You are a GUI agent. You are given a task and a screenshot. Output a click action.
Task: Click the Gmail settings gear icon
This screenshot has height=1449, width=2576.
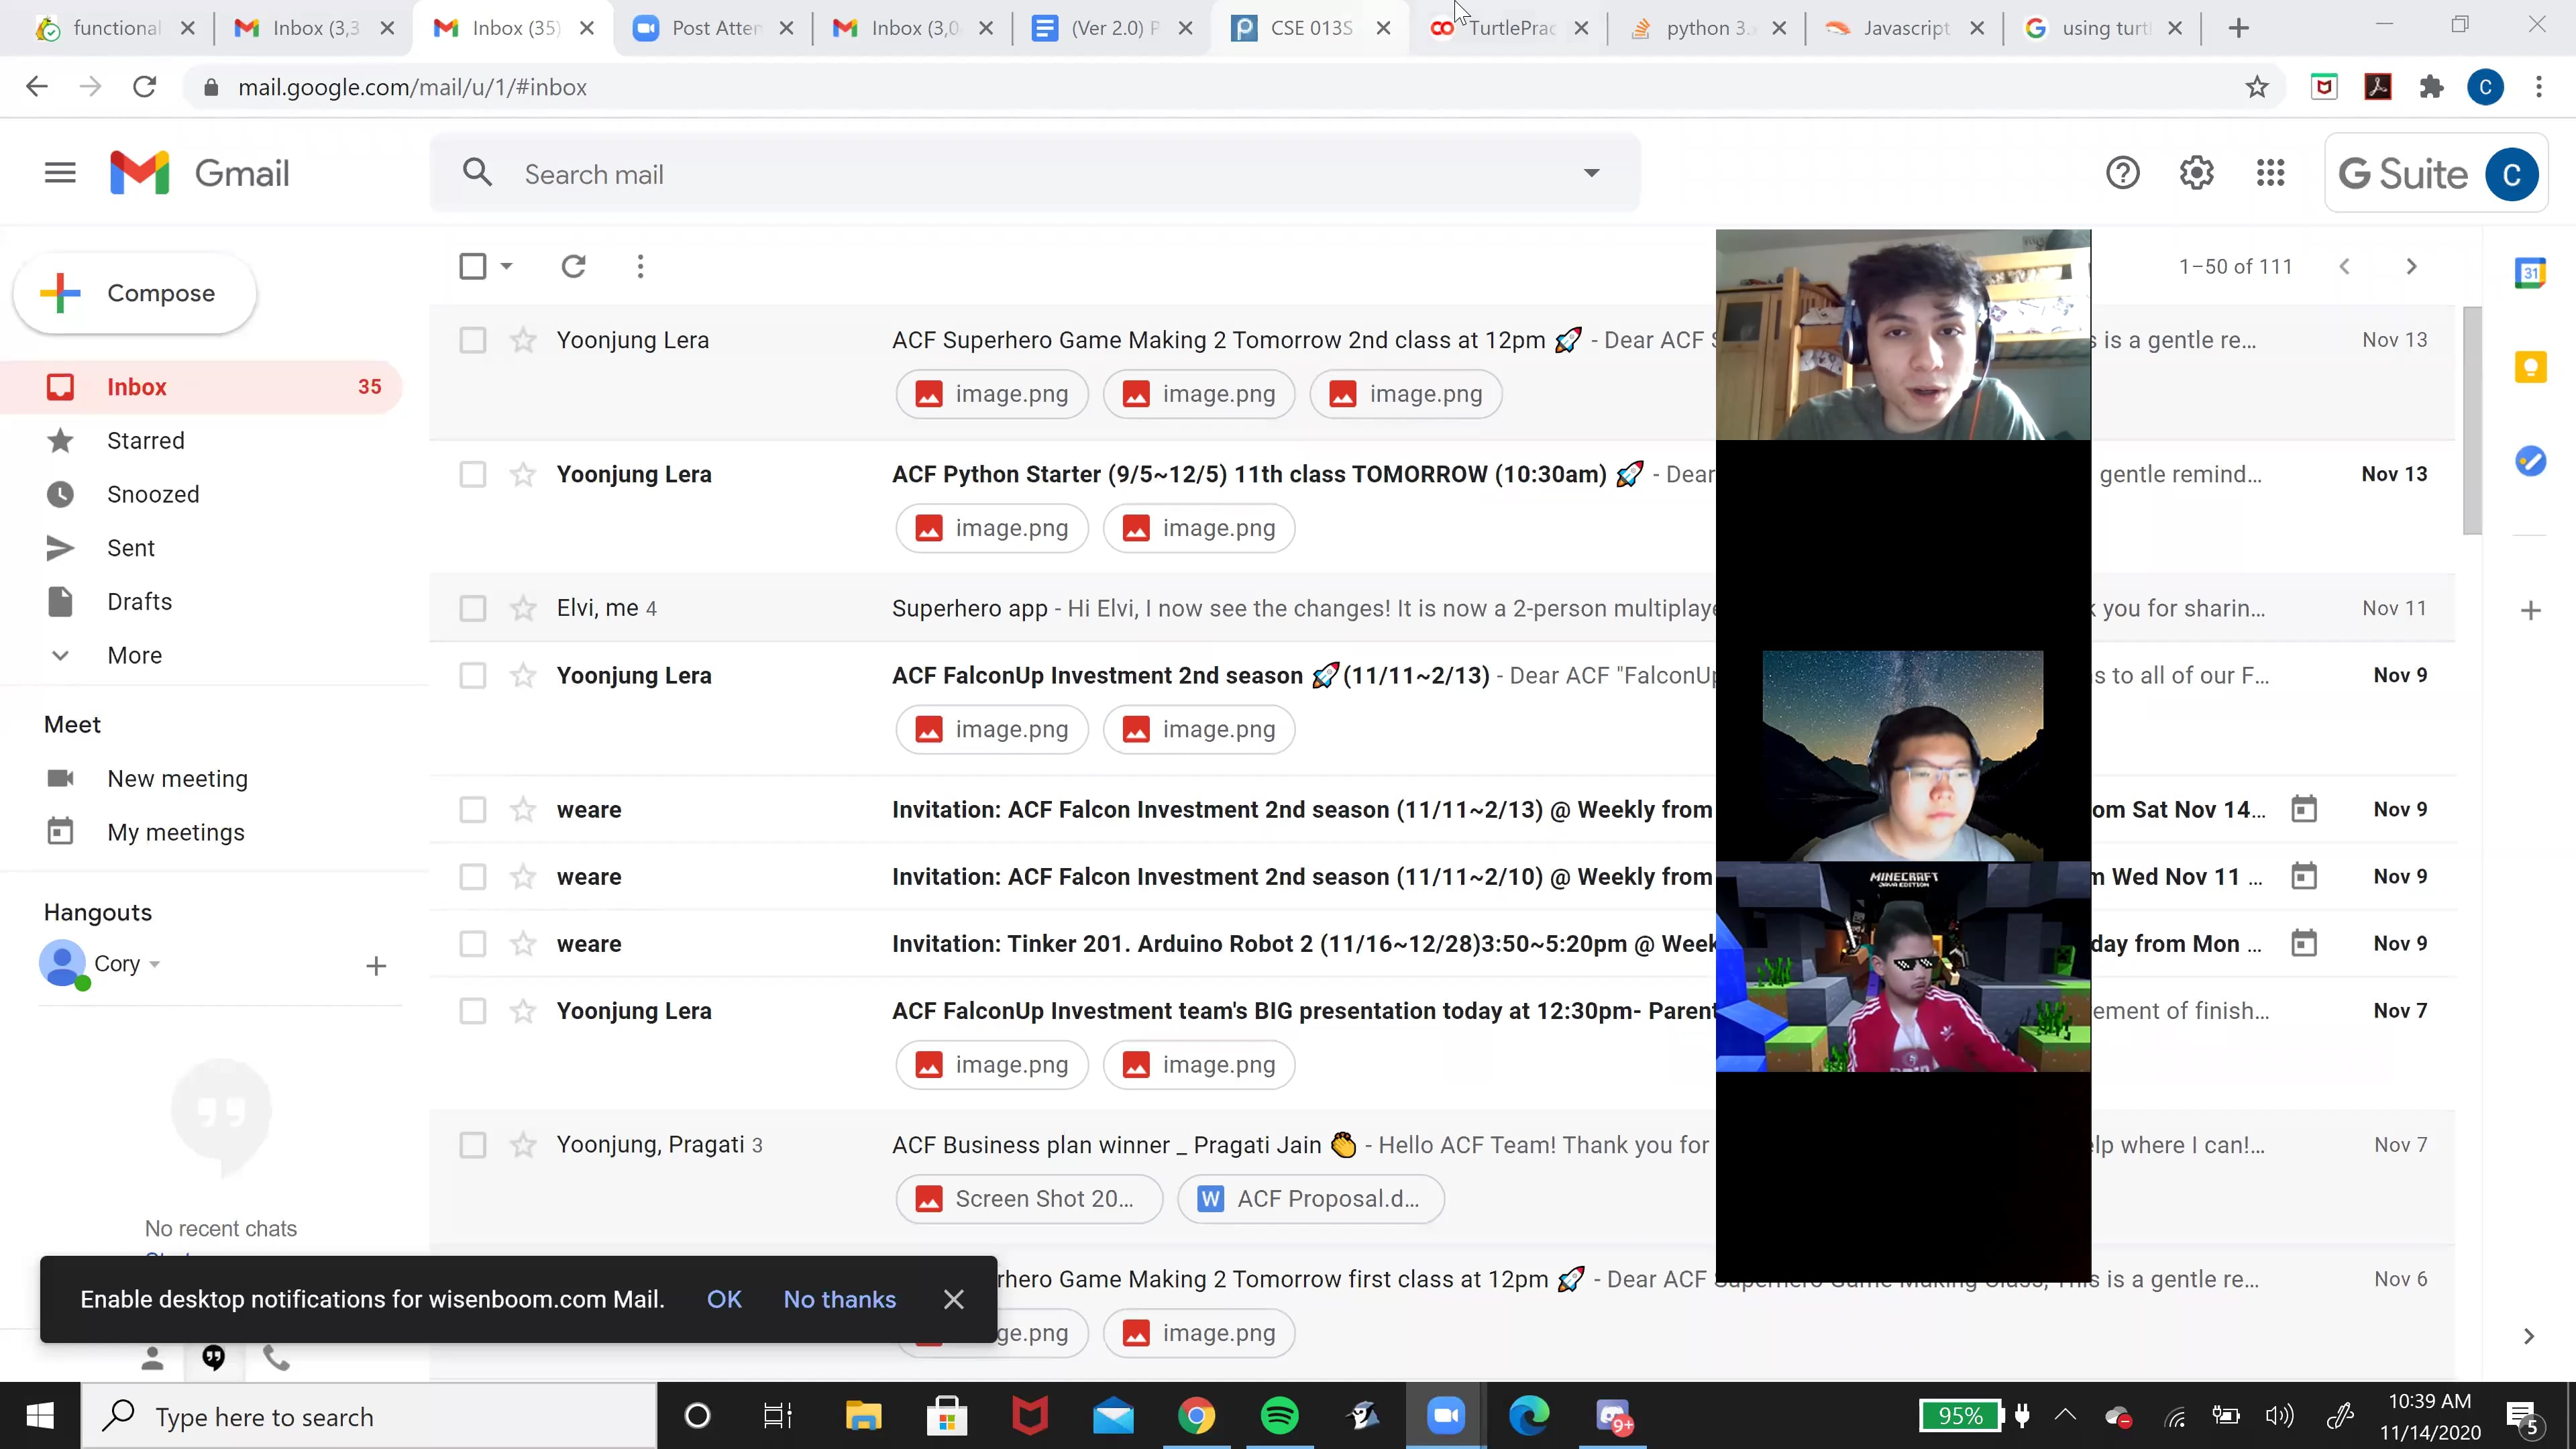2196,173
